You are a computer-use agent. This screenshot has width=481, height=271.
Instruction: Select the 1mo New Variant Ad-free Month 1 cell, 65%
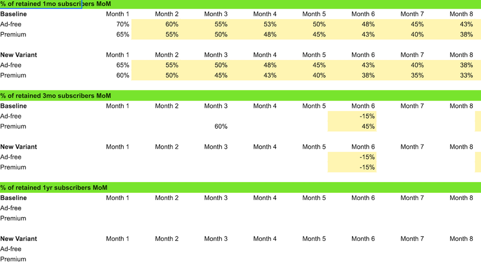click(x=106, y=65)
